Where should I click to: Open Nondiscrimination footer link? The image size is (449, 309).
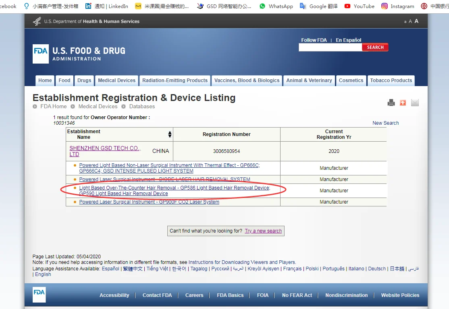(347, 295)
